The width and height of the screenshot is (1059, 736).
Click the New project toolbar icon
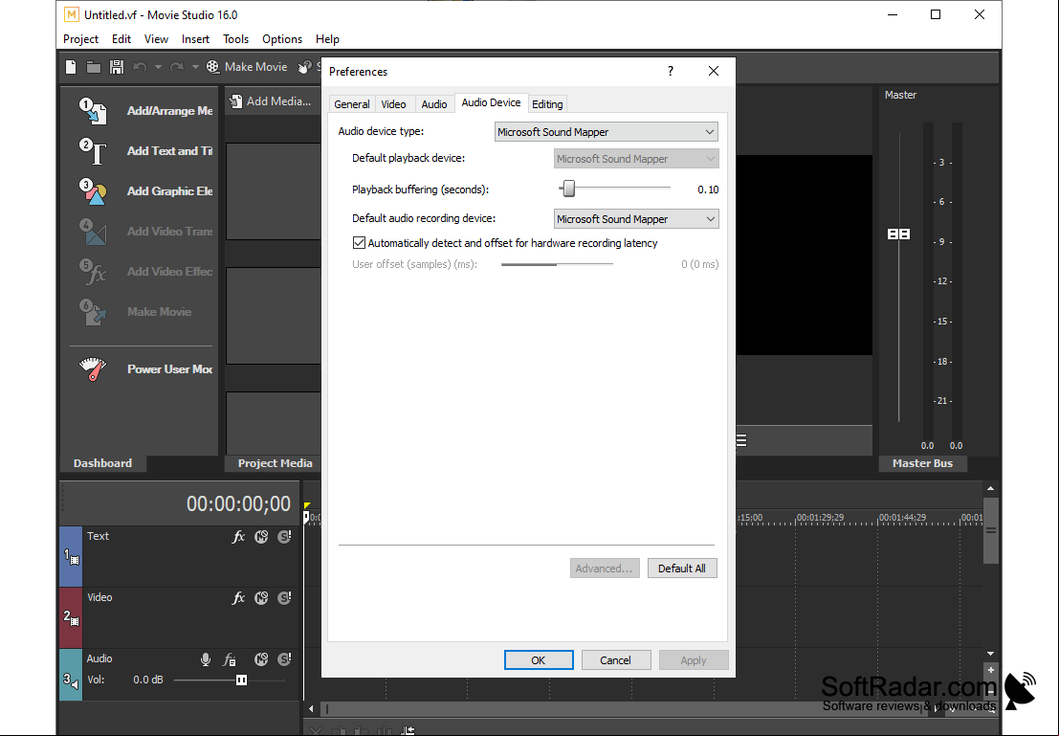(x=71, y=67)
